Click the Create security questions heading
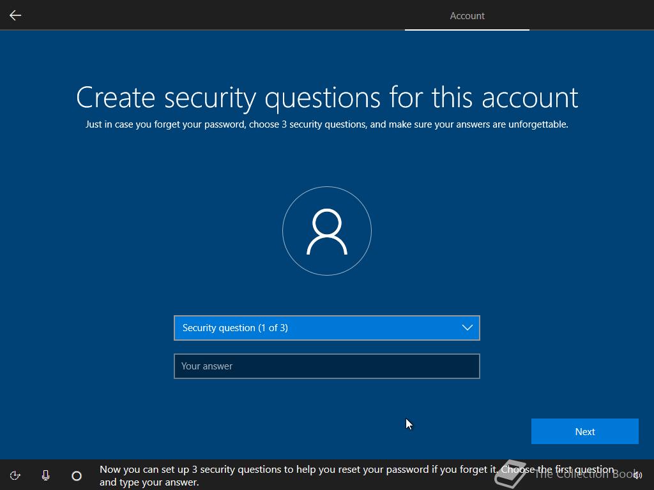The height and width of the screenshot is (490, 654). (x=327, y=98)
